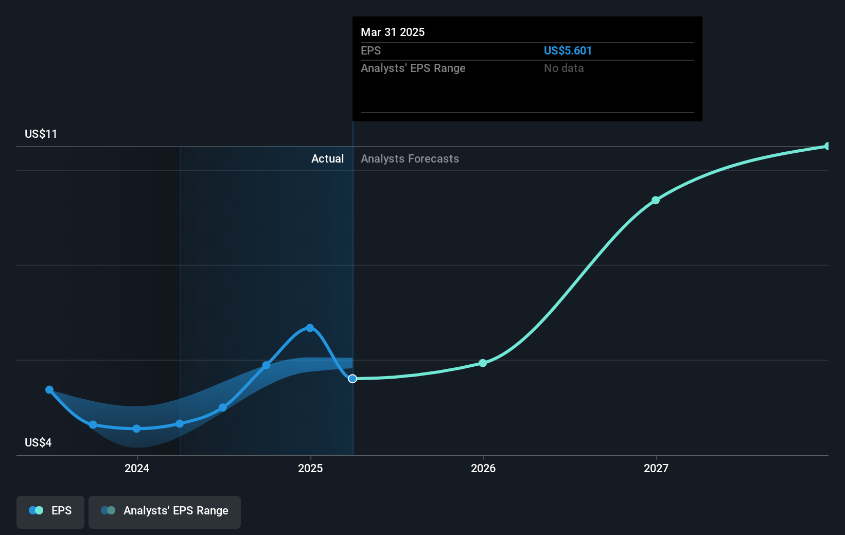Click the 2026 x-axis label
The image size is (845, 535).
click(483, 468)
